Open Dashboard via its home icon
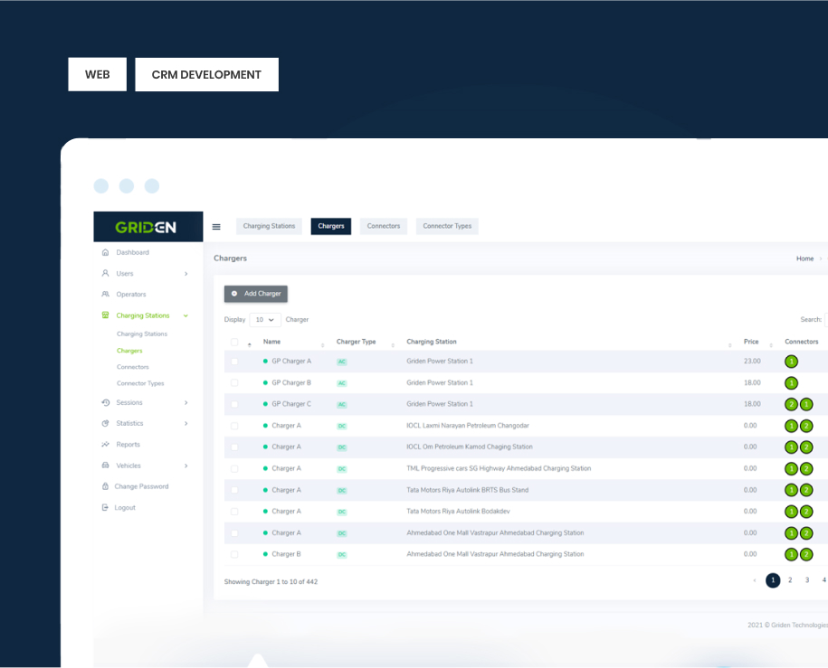This screenshot has height=668, width=828. 106,252
